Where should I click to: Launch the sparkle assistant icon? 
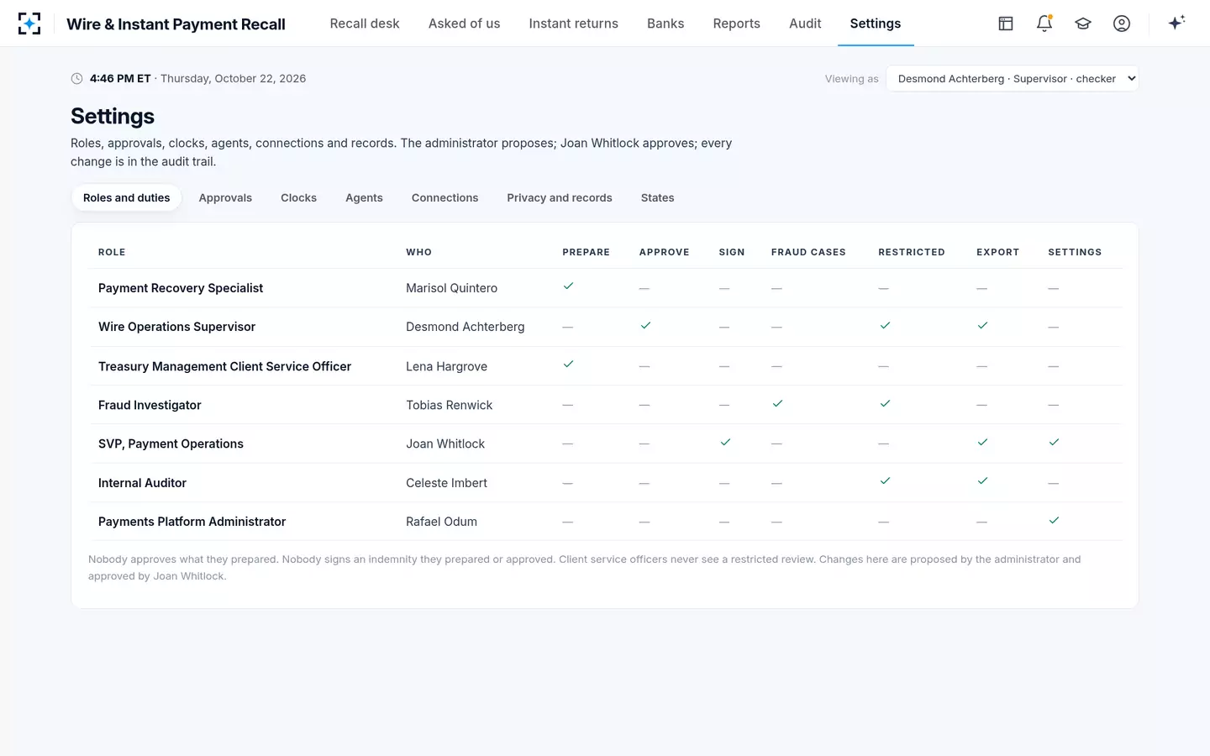click(1176, 23)
